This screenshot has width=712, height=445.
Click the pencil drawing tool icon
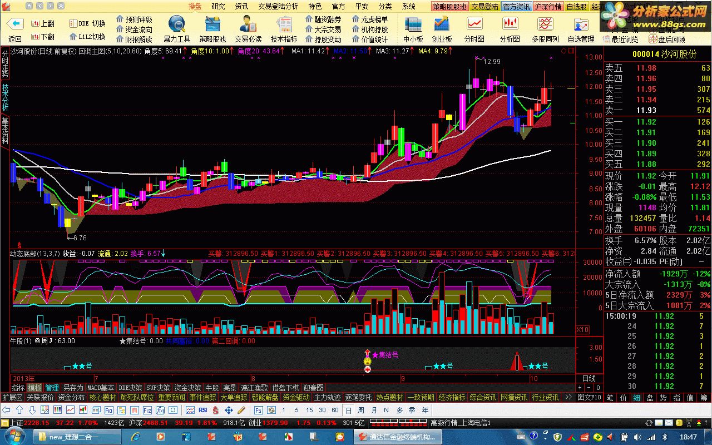coord(241,410)
